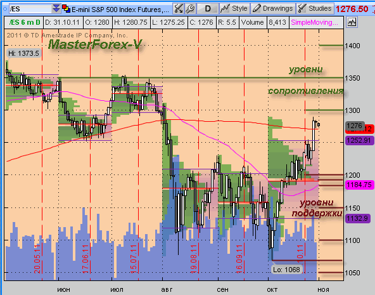Click the R: 5.5 range value
The height and width of the screenshot is (295, 375).
point(227,22)
